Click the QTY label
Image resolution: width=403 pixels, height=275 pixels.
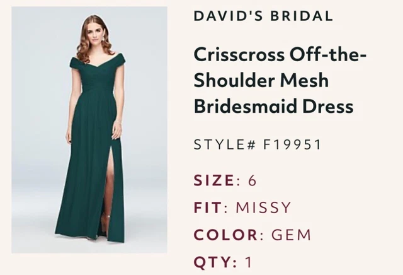pos(212,262)
